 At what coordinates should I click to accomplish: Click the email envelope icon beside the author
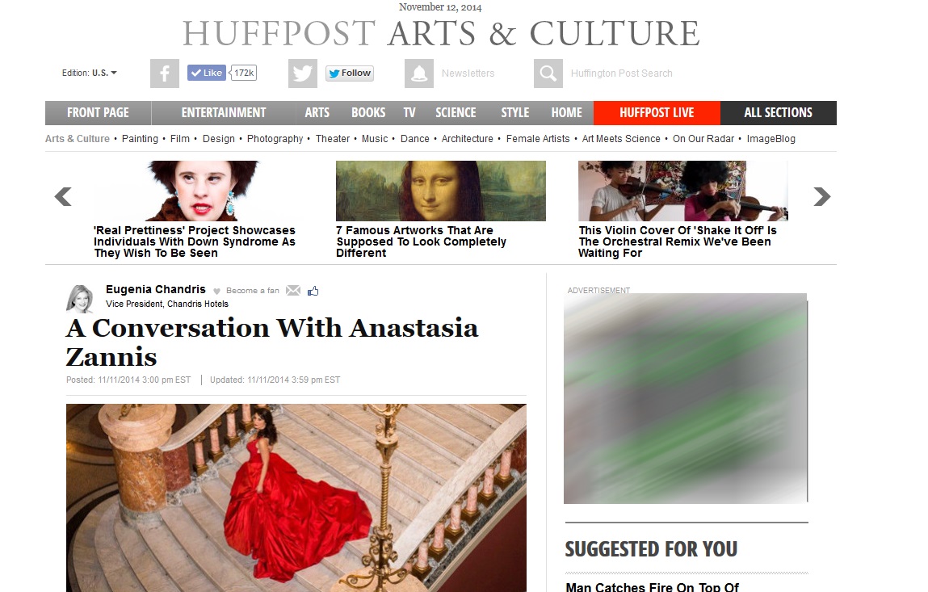[293, 290]
